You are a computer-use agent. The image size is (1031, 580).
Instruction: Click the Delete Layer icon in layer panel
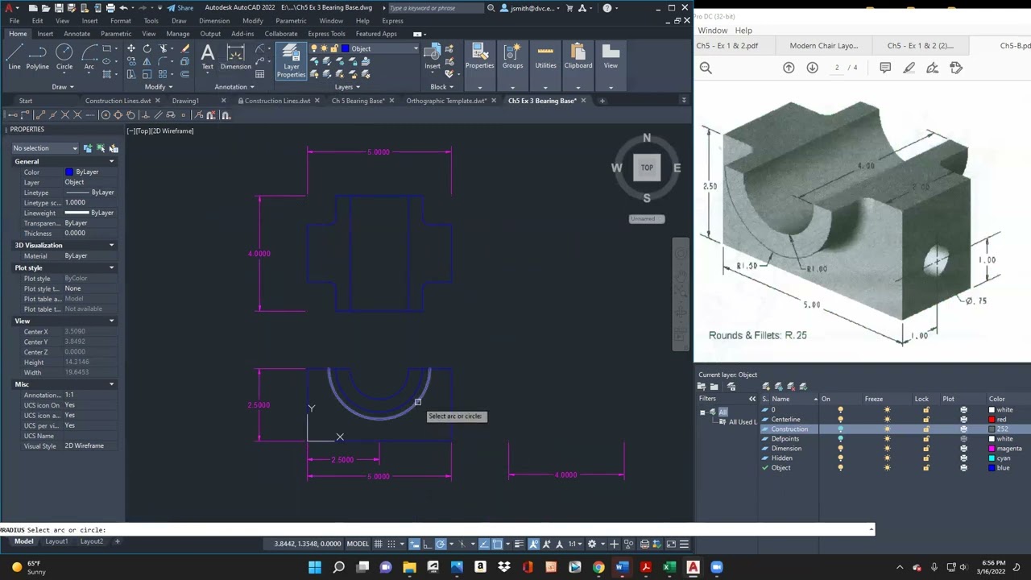(x=791, y=387)
